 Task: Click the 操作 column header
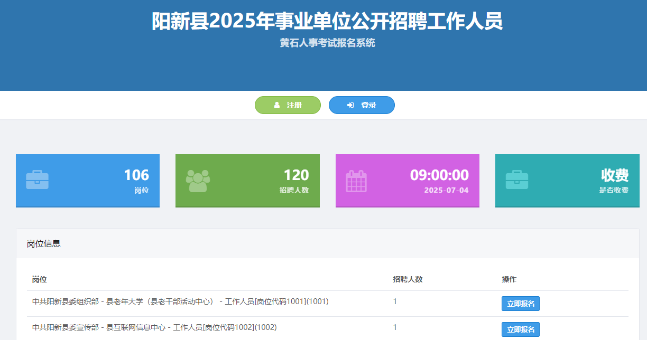coord(509,279)
